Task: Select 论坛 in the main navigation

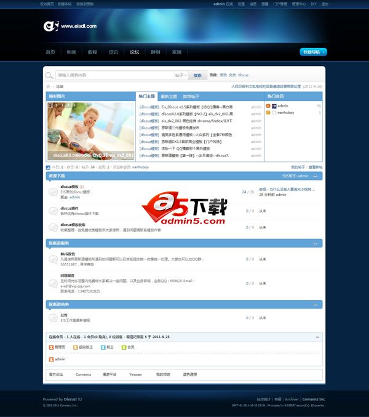Action: point(134,52)
